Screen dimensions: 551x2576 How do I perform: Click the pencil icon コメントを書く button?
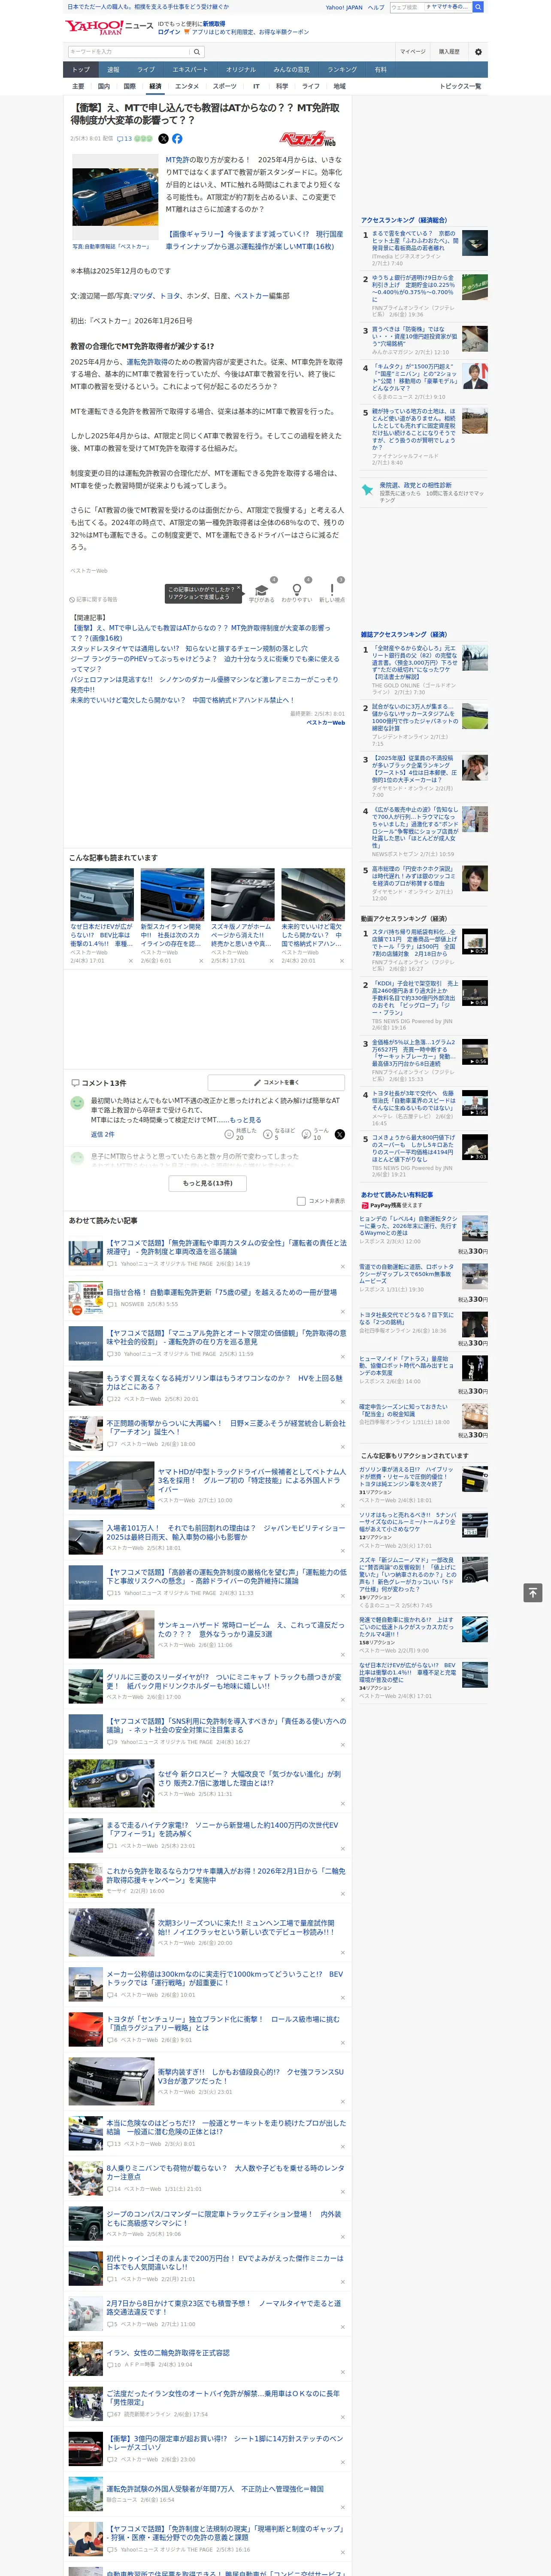pyautogui.click(x=276, y=1082)
